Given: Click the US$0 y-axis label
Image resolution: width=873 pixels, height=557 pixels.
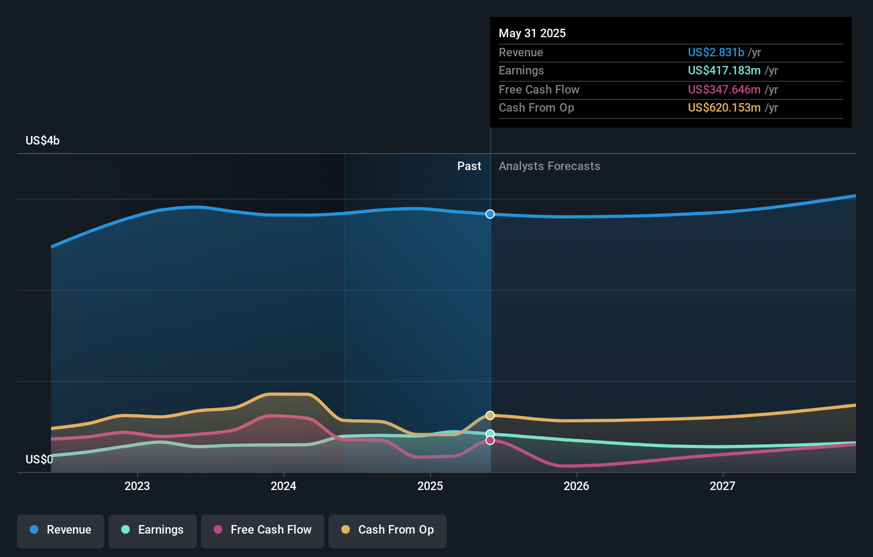Looking at the screenshot, I should coord(39,459).
